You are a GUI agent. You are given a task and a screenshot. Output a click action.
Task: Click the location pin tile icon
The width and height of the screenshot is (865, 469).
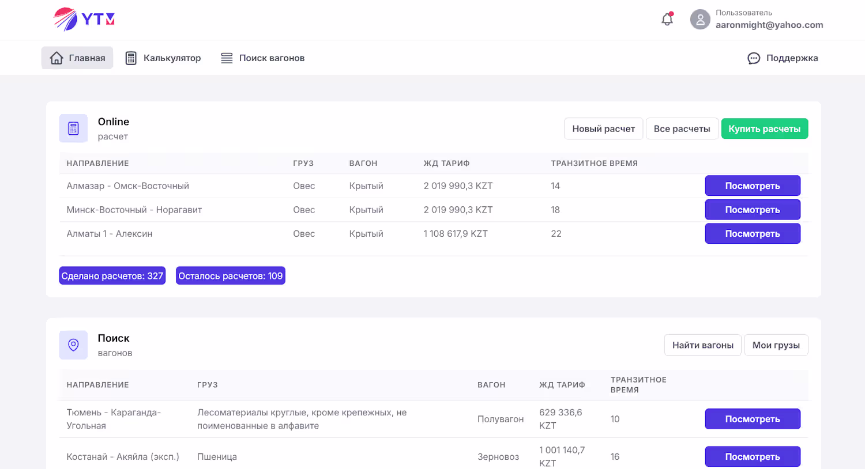point(73,345)
